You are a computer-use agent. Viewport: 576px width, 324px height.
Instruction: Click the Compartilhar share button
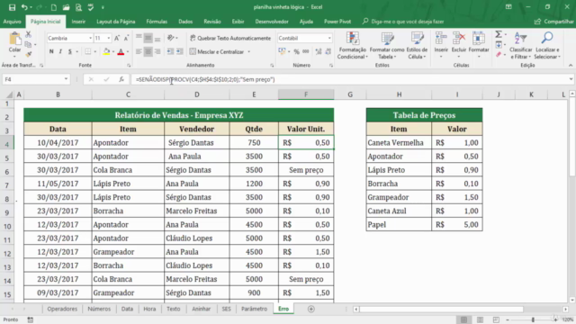[x=554, y=22]
